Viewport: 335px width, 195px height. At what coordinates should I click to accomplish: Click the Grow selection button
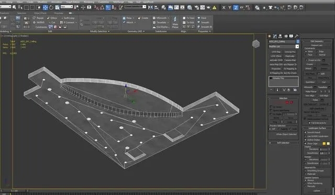point(291,118)
